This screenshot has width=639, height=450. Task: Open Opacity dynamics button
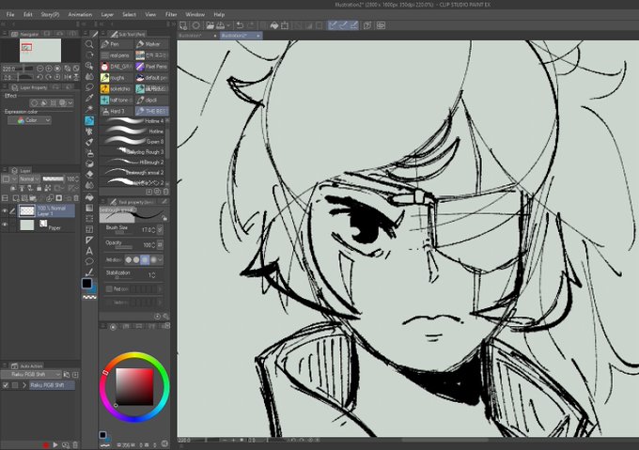coord(160,245)
